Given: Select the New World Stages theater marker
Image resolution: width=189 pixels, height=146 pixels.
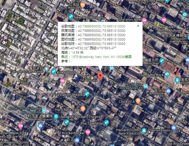Looking at the screenshot, I should coord(71,17).
